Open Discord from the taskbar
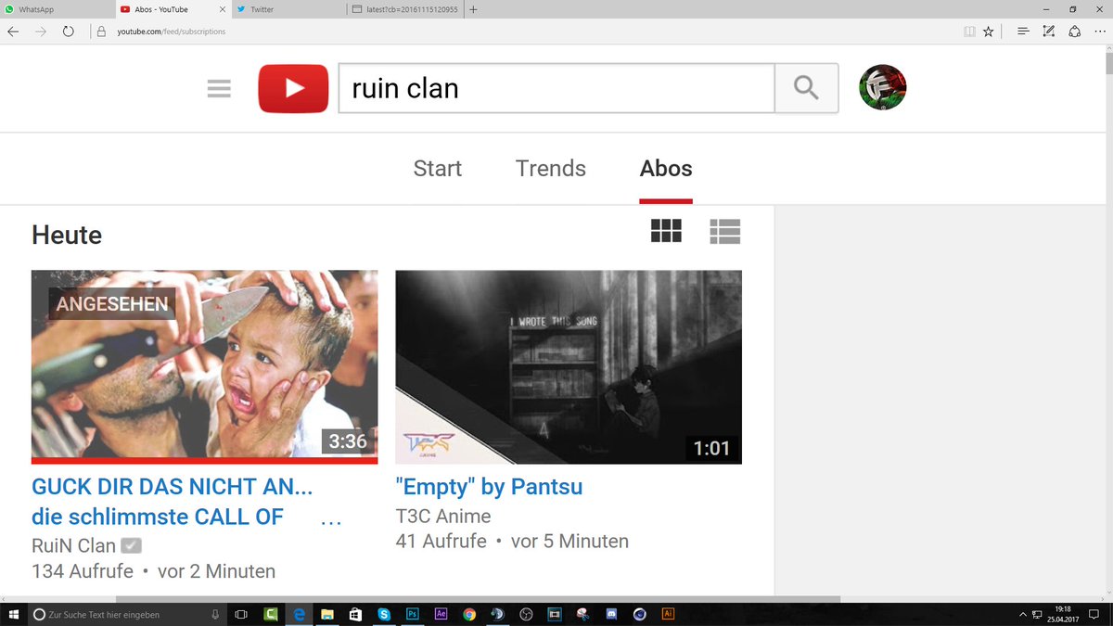Screen dimensions: 1113x626 click(611, 614)
